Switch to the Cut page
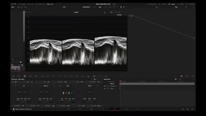The image size is (206, 116). [80, 109]
